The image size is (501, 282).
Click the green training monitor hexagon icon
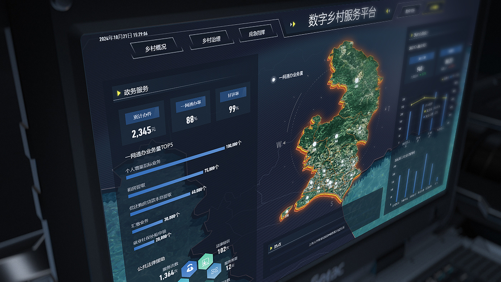(x=205, y=262)
